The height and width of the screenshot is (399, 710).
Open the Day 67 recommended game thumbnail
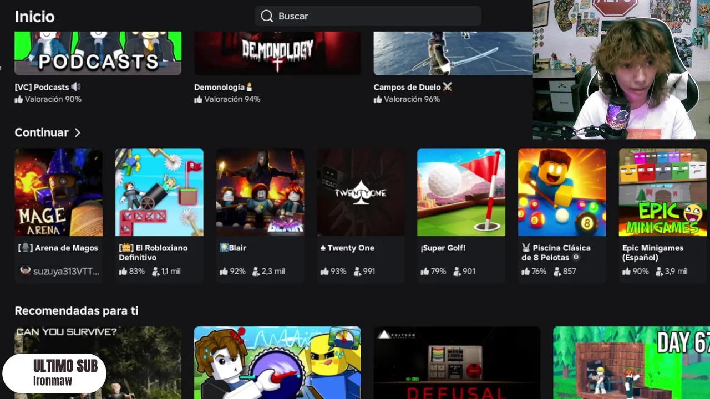click(631, 362)
